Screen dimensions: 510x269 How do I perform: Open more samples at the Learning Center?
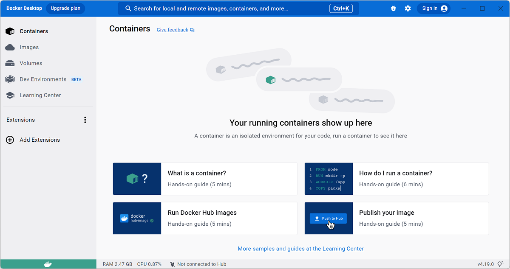[300, 249]
